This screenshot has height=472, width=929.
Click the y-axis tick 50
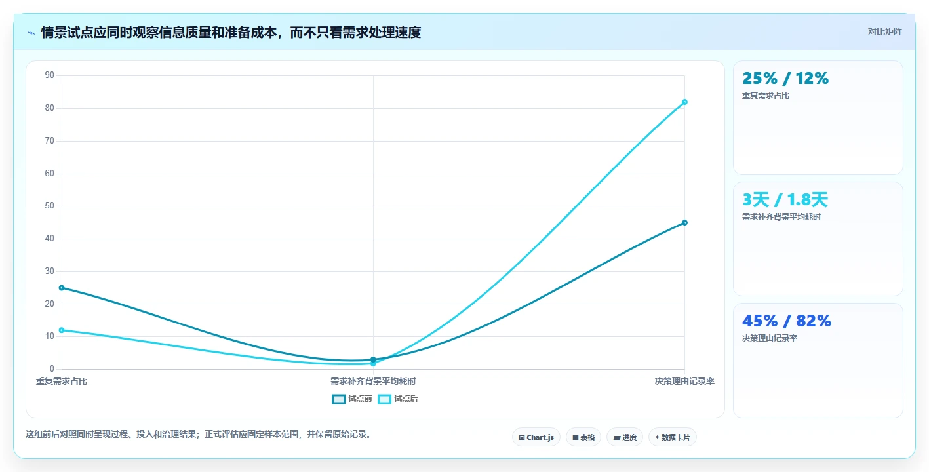click(x=50, y=206)
